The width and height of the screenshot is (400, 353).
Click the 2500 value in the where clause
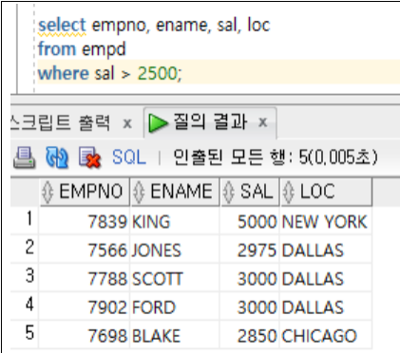(158, 73)
